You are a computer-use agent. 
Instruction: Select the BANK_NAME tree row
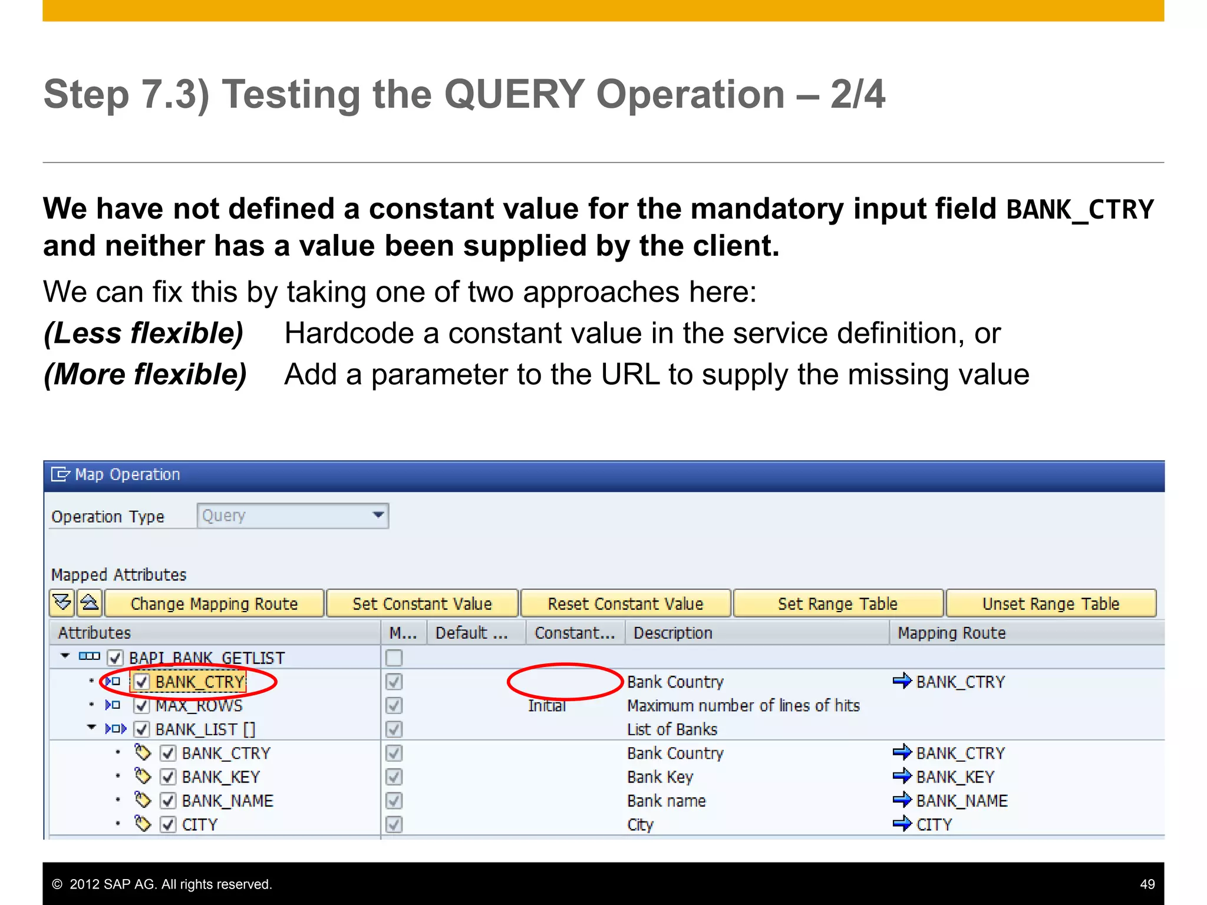(x=227, y=801)
